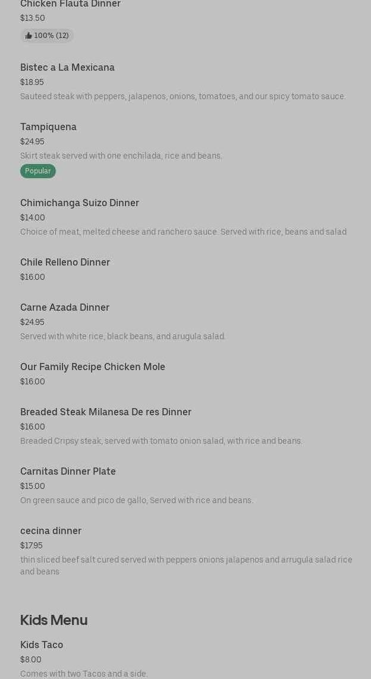
Task: Open Breaded Steak Milanesa De res Dinner
Action: [106, 412]
